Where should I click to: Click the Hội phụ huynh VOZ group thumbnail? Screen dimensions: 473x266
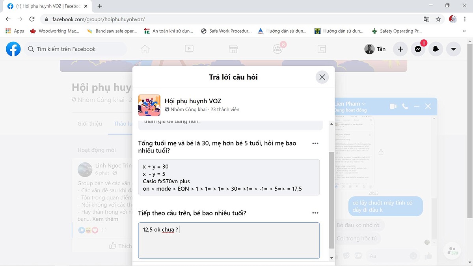click(149, 105)
